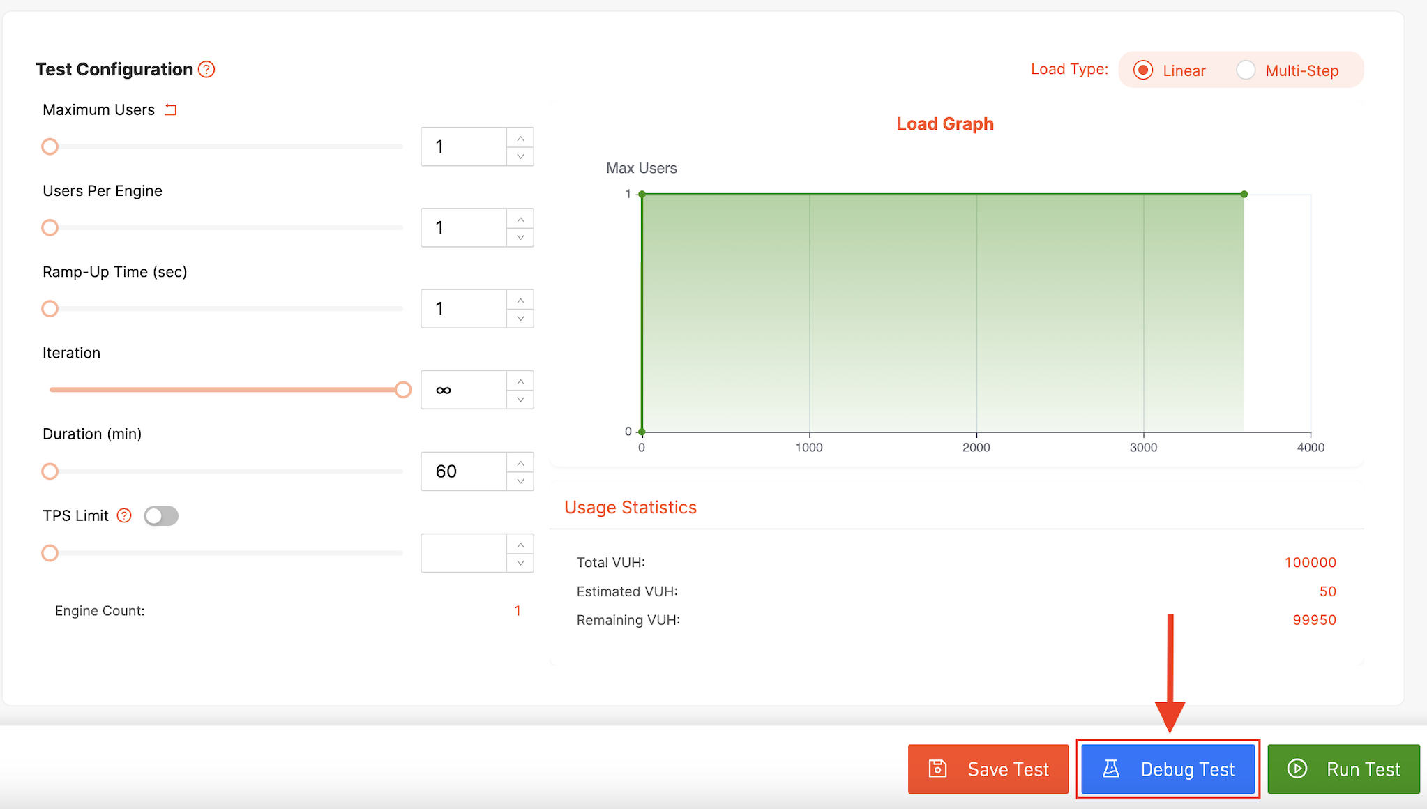This screenshot has width=1427, height=809.
Task: Click the Ramp-Up Time slider handle
Action: click(50, 308)
